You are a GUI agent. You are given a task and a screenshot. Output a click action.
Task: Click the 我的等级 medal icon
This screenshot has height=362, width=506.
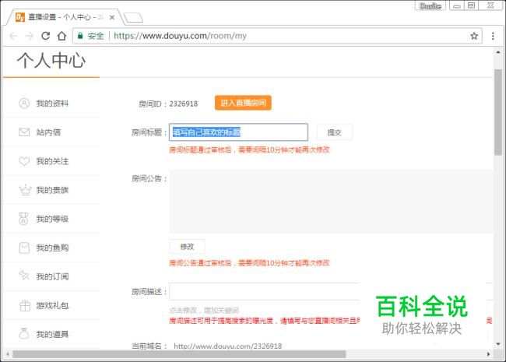pos(23,219)
